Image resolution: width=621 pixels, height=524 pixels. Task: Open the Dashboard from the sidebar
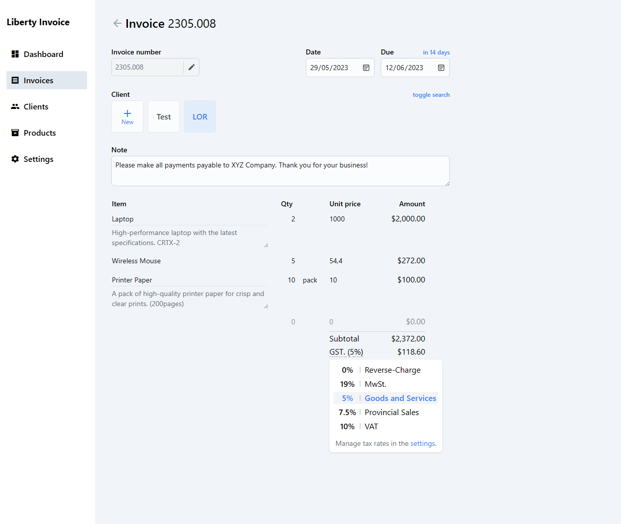tap(43, 54)
